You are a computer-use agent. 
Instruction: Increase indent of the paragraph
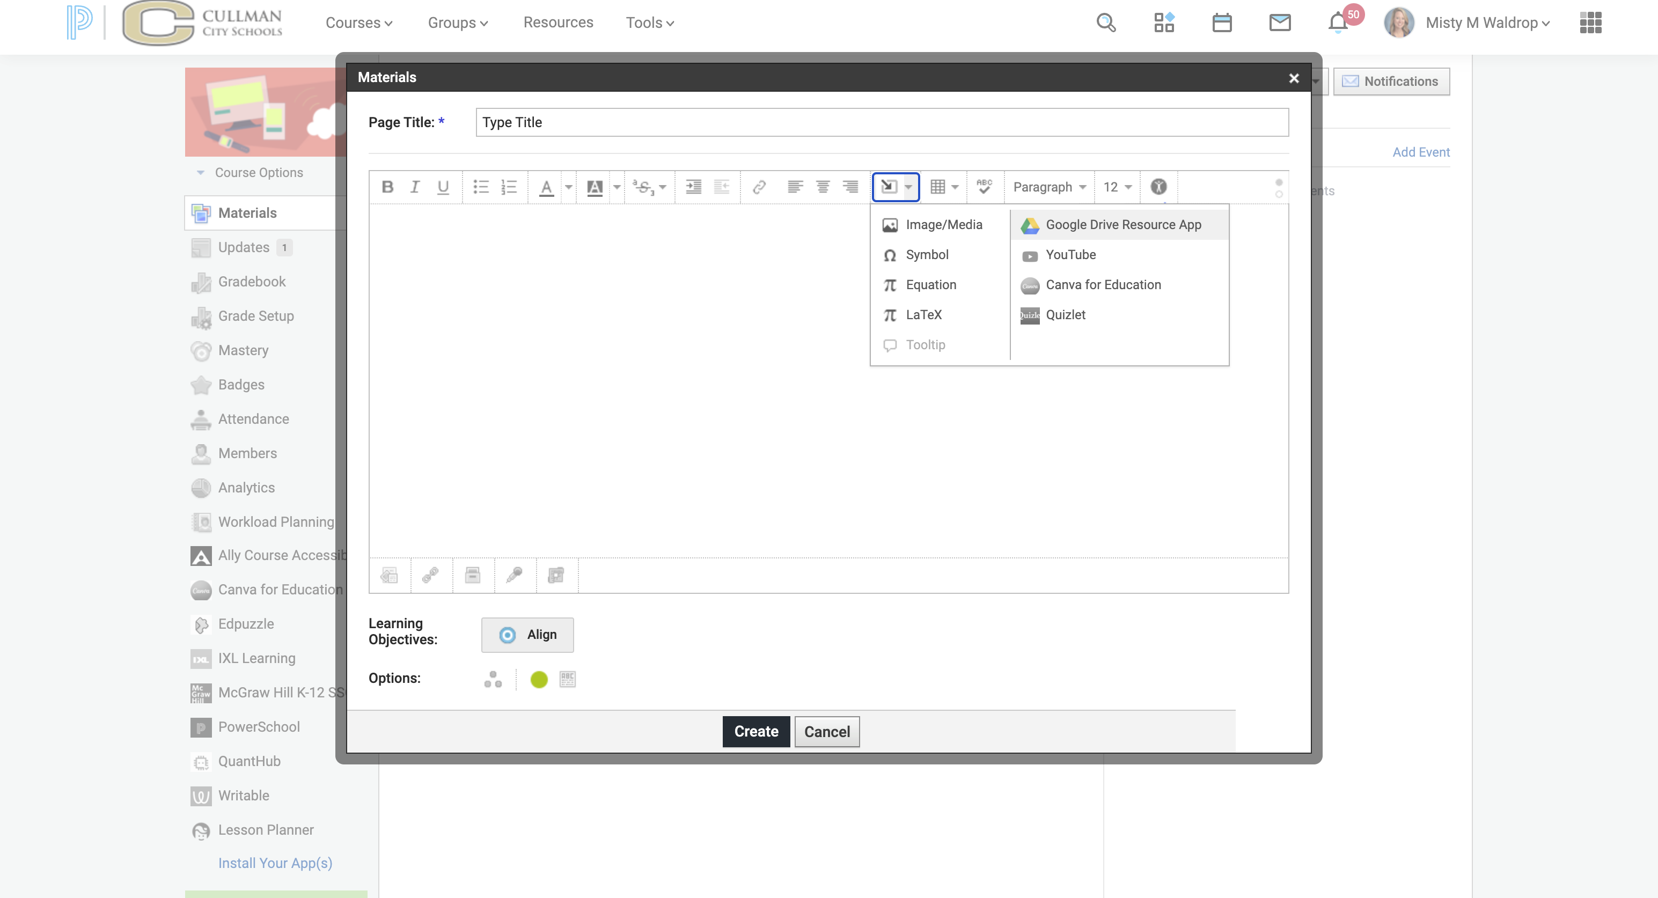point(693,187)
